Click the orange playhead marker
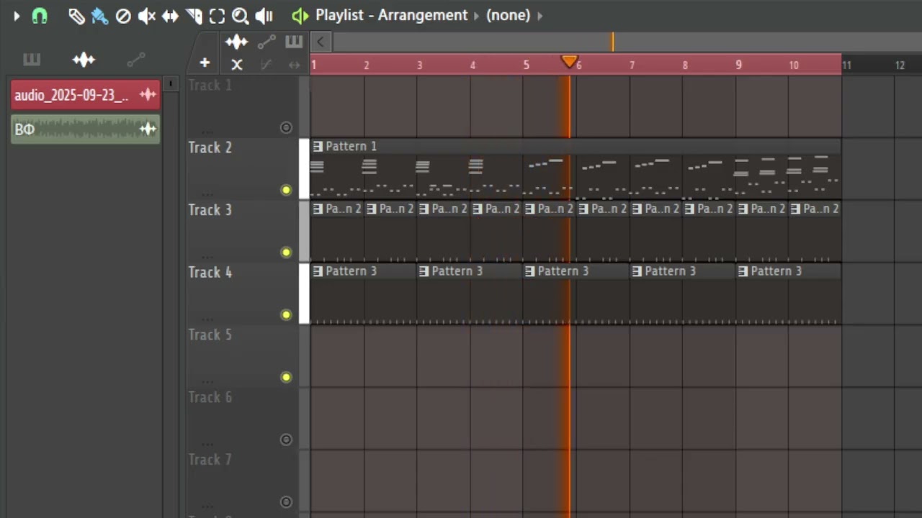This screenshot has width=922, height=518. pyautogui.click(x=569, y=62)
